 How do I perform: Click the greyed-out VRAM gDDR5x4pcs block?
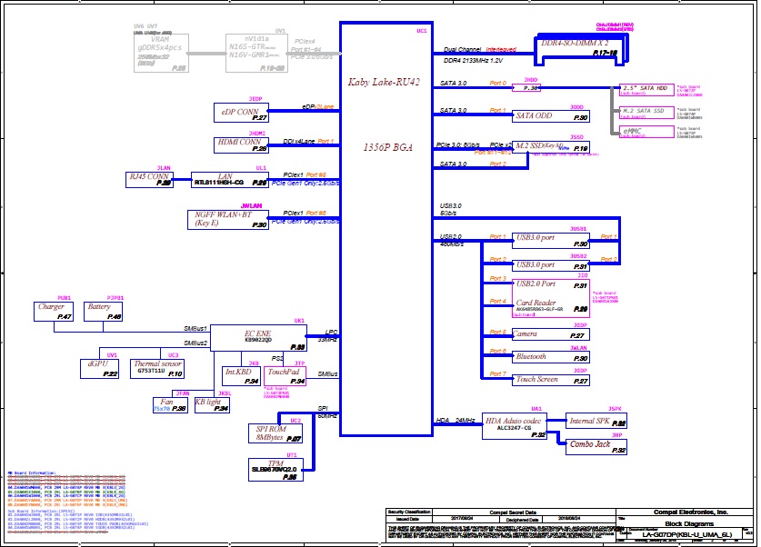161,53
